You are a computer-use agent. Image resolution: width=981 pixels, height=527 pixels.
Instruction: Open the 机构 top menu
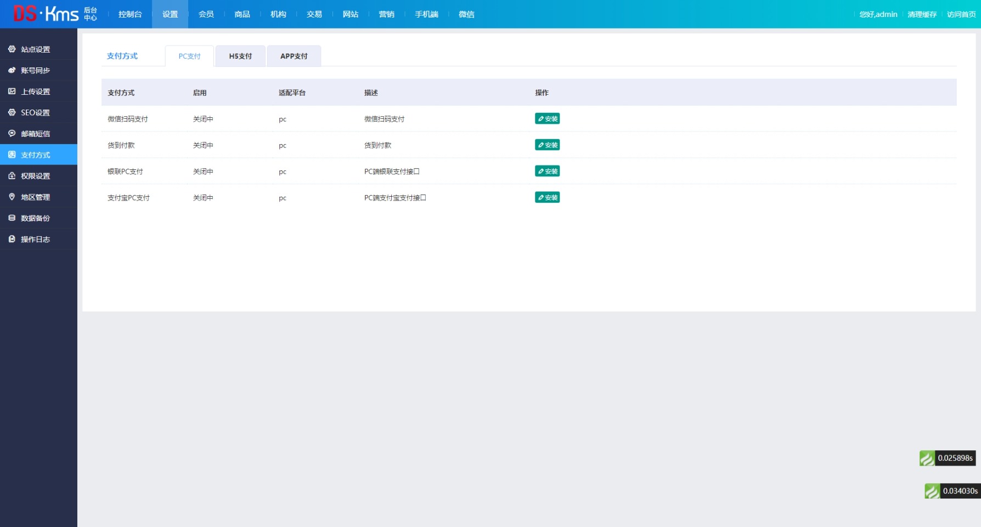[278, 14]
